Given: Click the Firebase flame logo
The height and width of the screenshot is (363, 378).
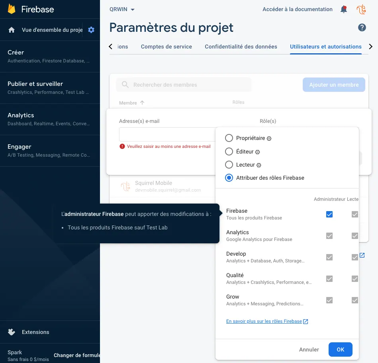Looking at the screenshot, I should pos(11,9).
